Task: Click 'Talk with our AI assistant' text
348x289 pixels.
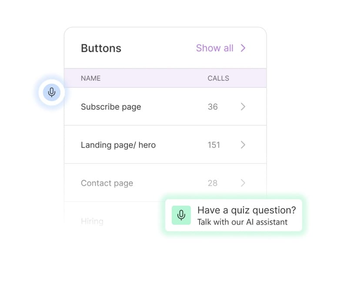Action: coord(242,222)
